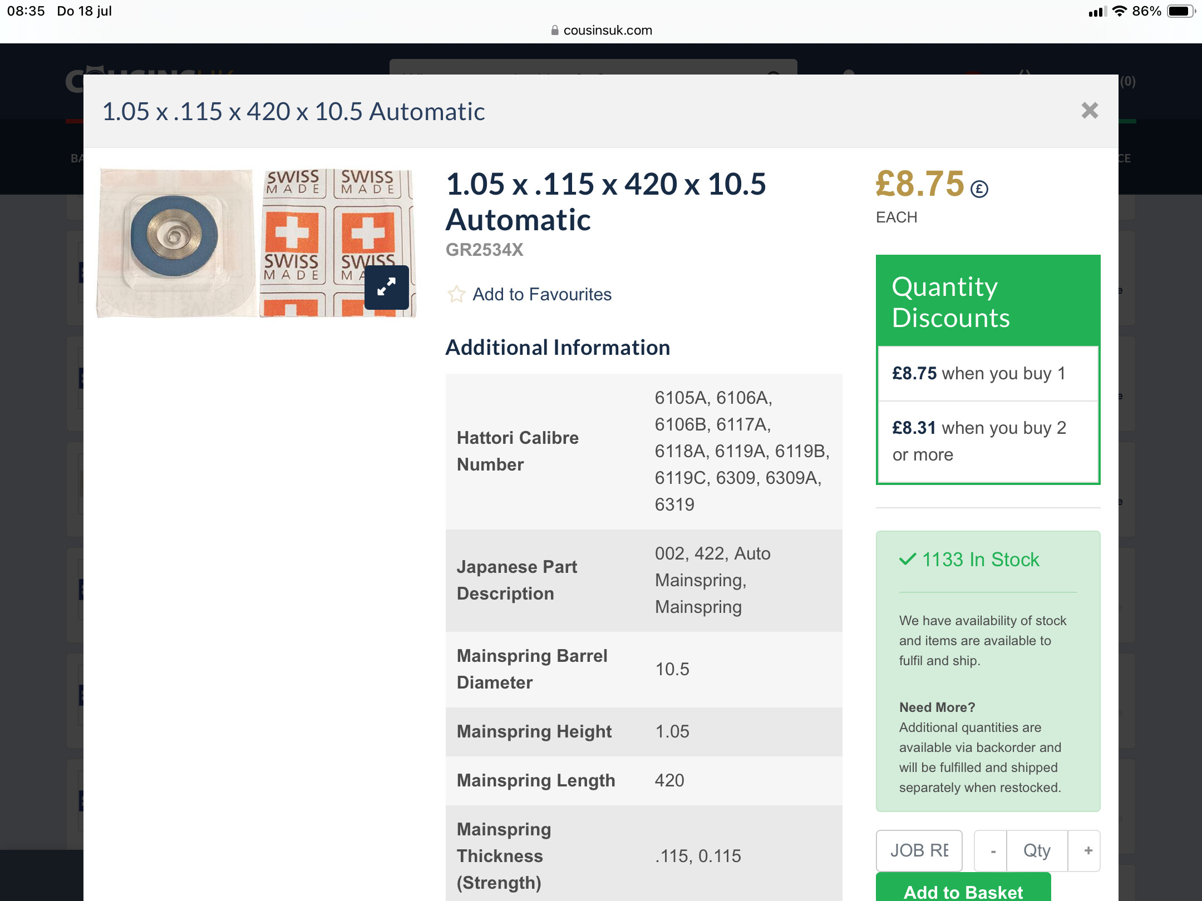
Task: Tap the currency pound symbol icon
Action: [979, 190]
